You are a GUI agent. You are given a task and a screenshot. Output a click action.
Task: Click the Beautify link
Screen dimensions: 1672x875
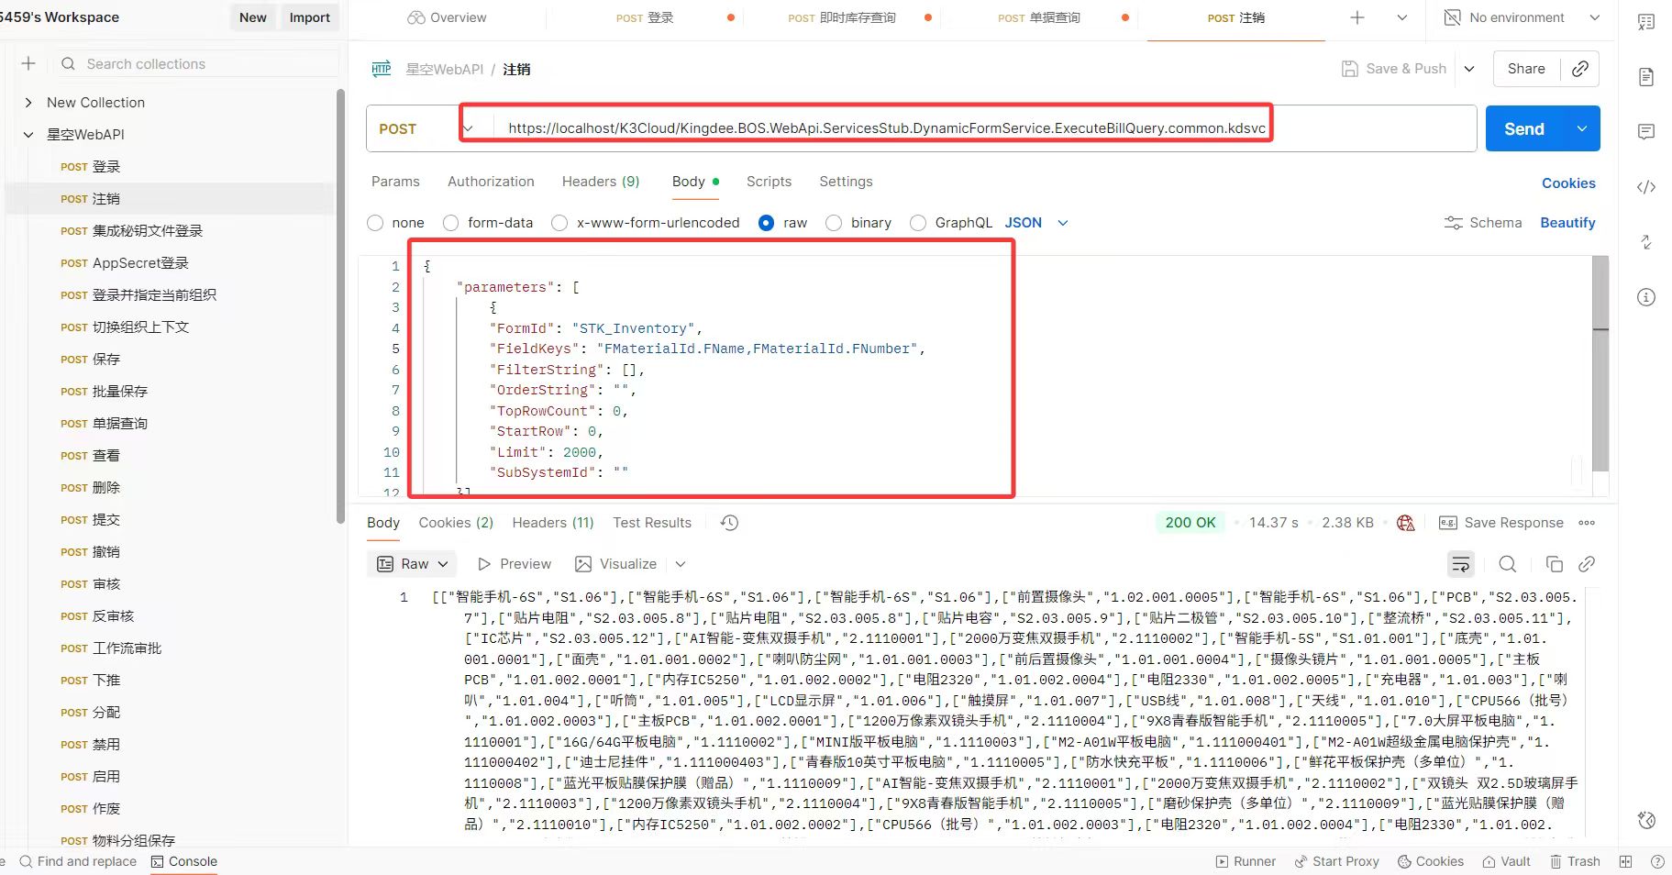click(x=1567, y=223)
